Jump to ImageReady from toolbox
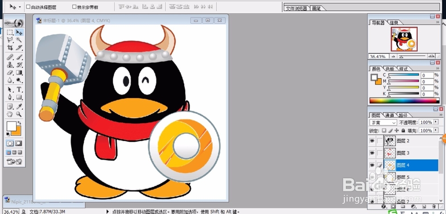Image resolution: width=446 pixels, height=214 pixels. pos(14,162)
